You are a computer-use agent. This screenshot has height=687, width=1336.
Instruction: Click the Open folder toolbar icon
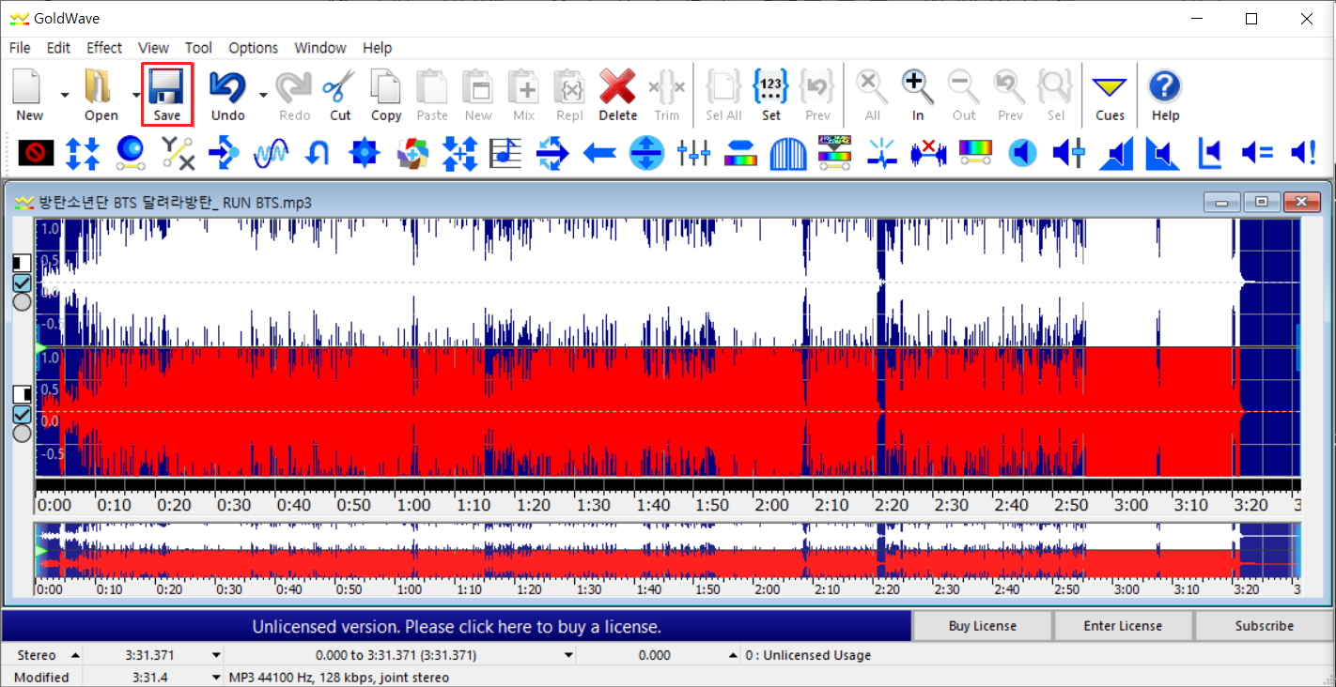(101, 94)
